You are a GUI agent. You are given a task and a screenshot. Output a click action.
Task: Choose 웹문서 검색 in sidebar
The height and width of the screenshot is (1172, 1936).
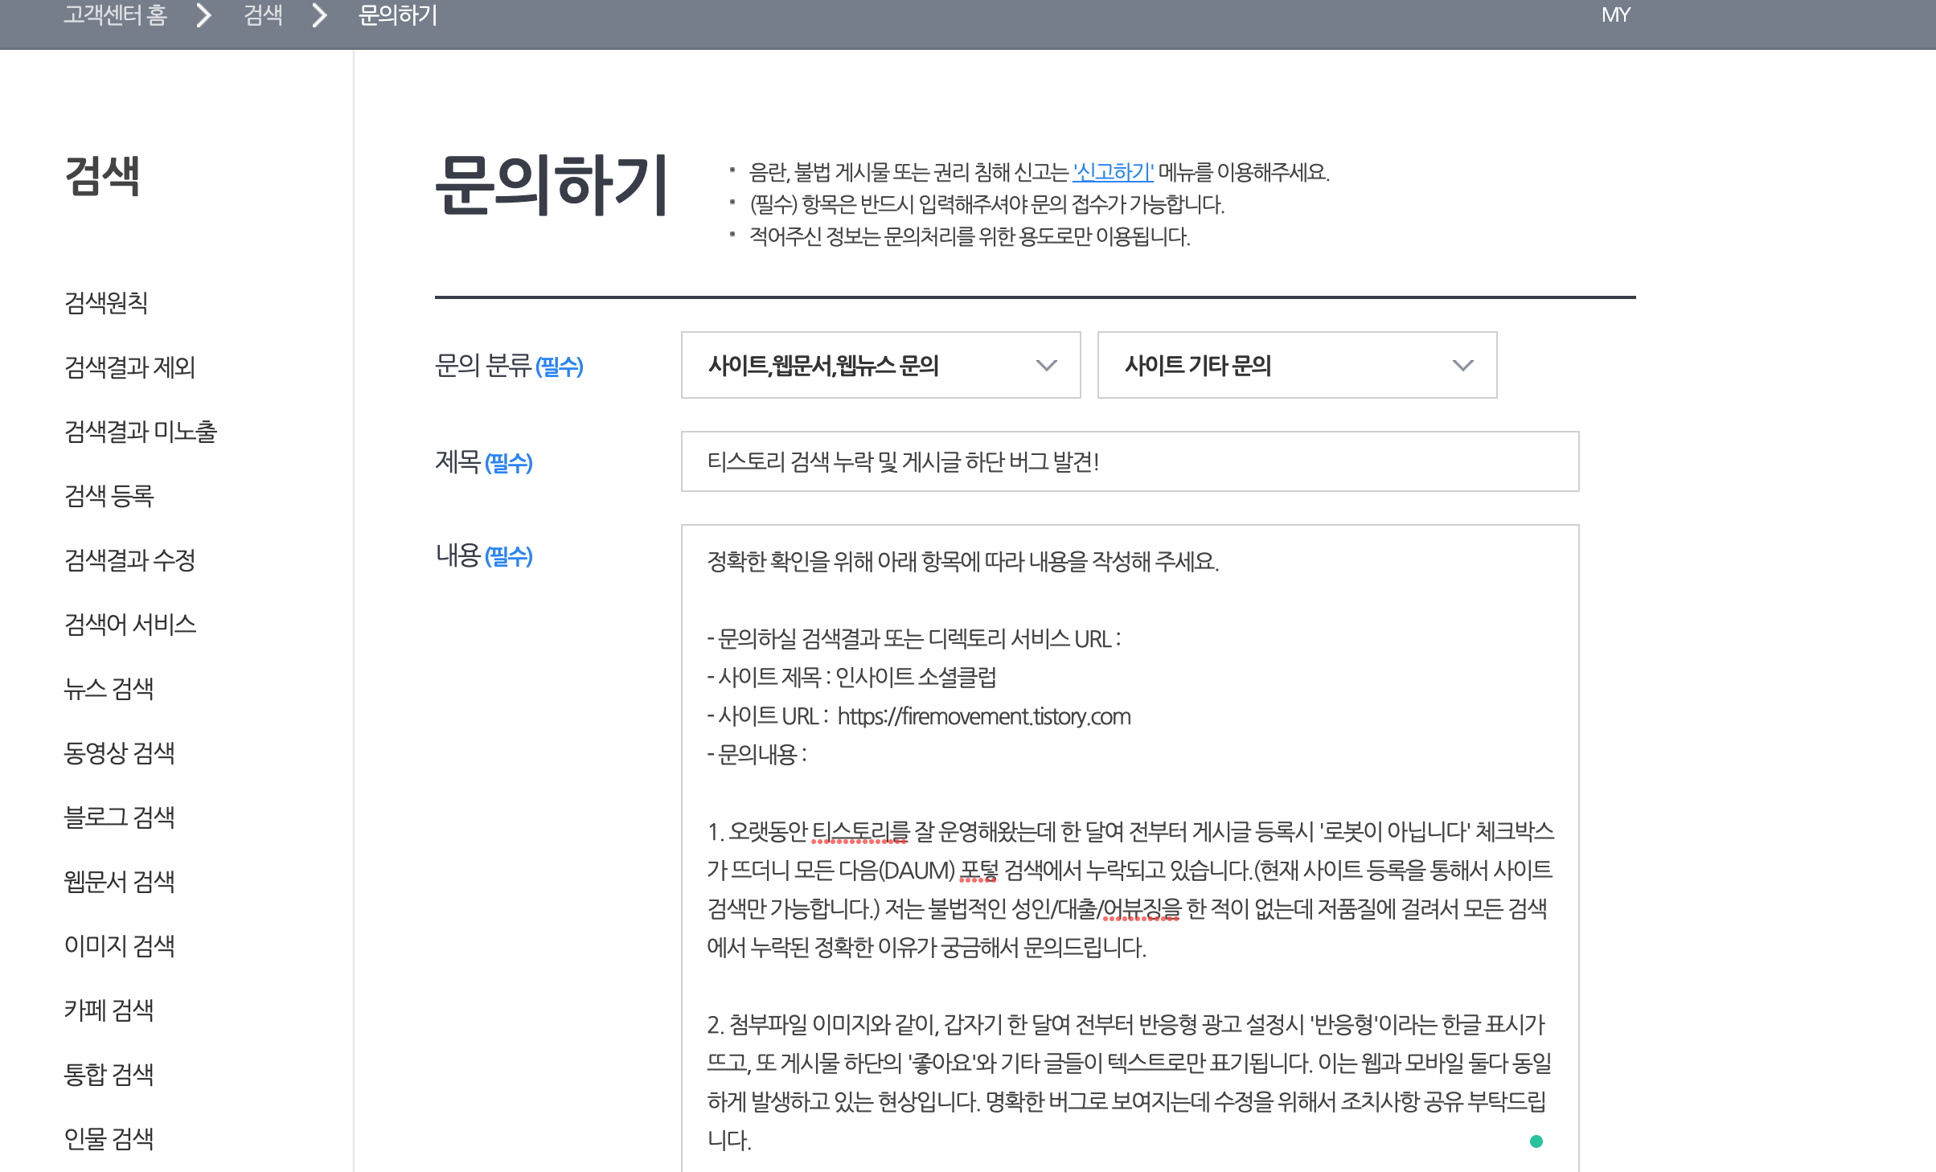click(x=119, y=882)
